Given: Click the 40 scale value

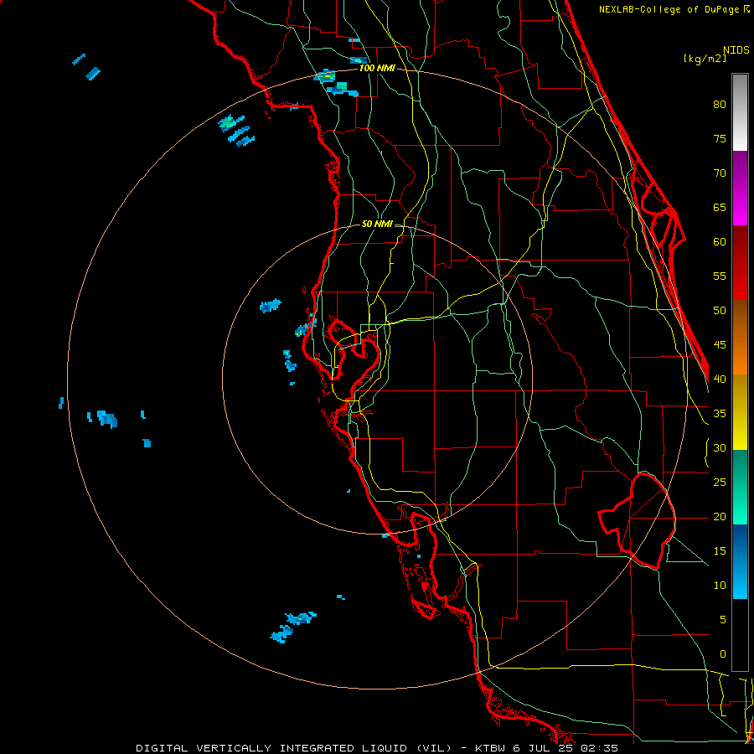Looking at the screenshot, I should click(x=720, y=379).
